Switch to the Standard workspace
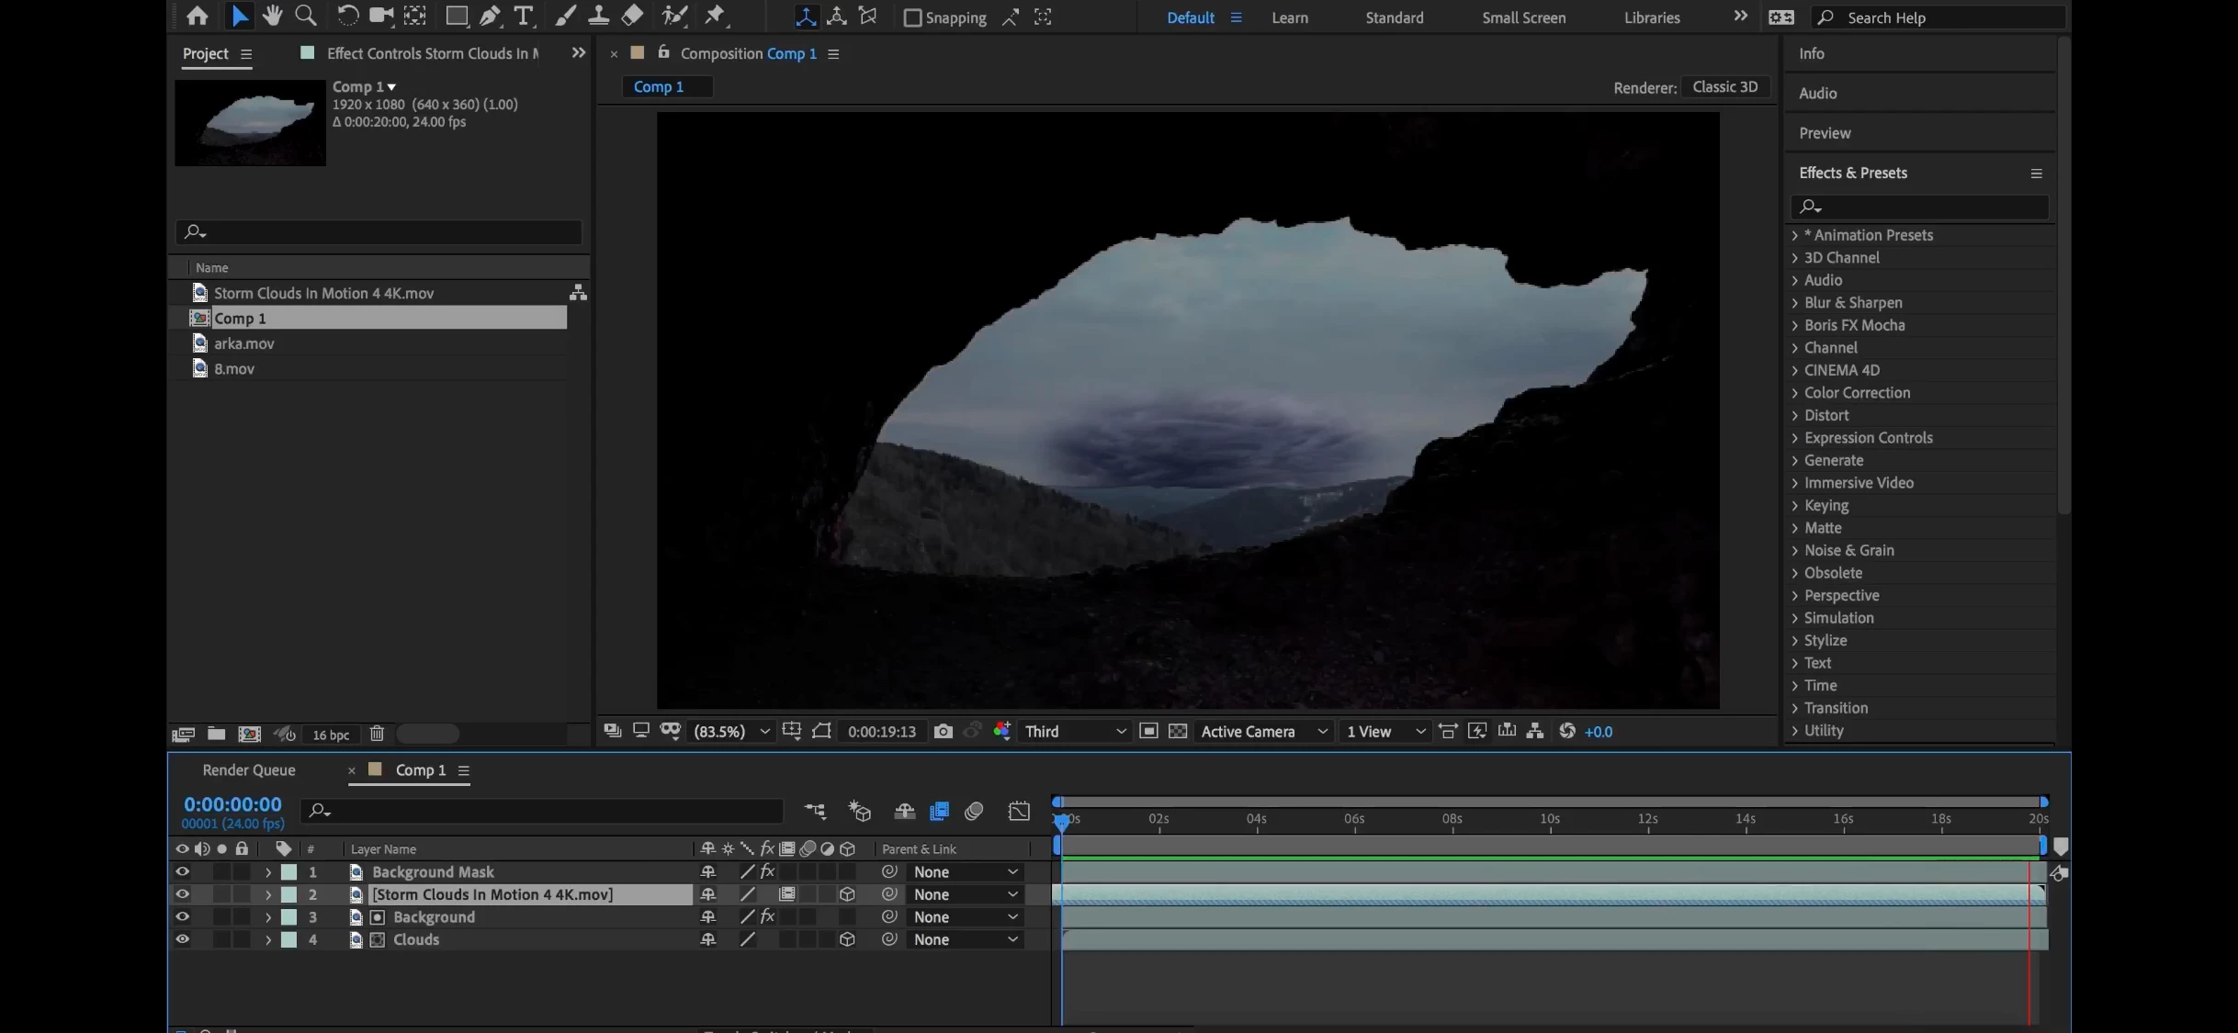This screenshot has height=1033, width=2238. point(1394,17)
